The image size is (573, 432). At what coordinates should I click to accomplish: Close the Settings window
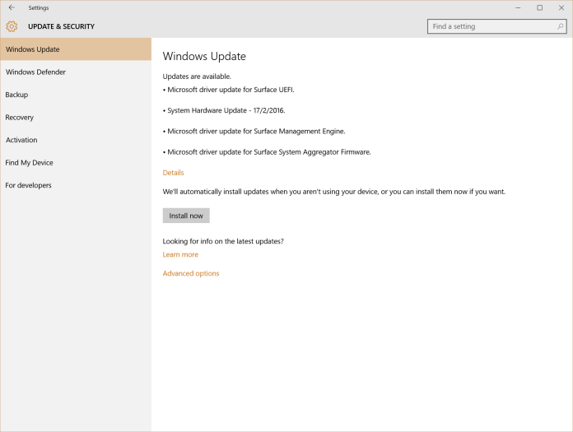tap(561, 7)
